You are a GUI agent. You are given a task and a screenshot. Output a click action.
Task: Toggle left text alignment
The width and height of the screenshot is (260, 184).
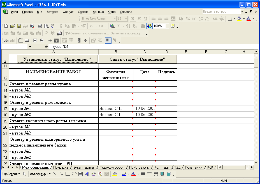pyautogui.click(x=153, y=19)
